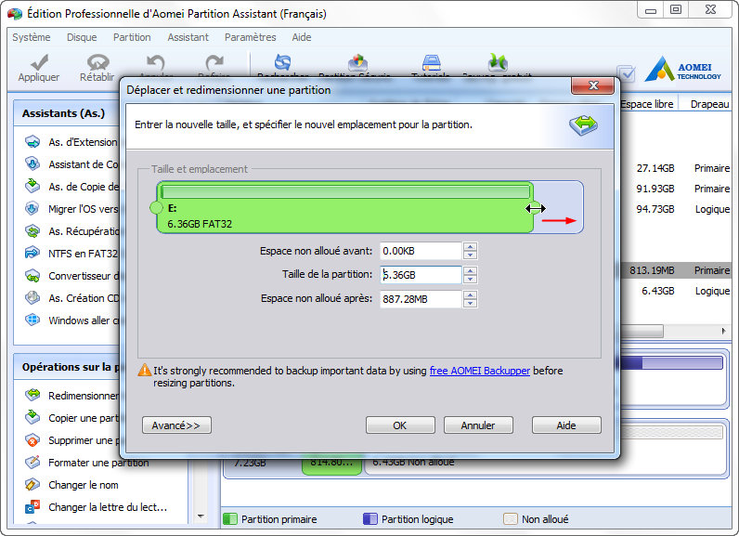Increase Espace non alloué avant value
739x536 pixels.
[x=470, y=246]
